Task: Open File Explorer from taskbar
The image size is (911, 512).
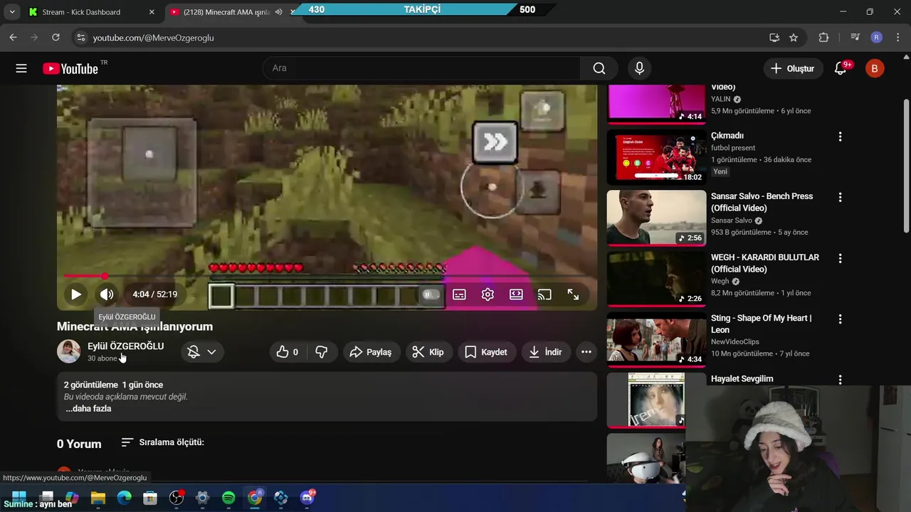Action: (x=98, y=498)
